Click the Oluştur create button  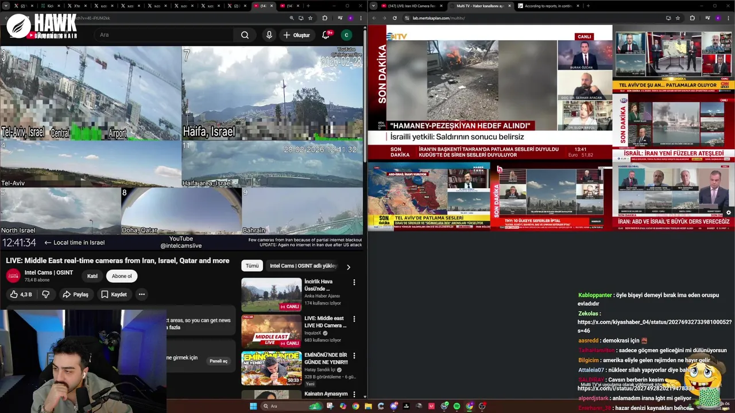click(x=296, y=35)
